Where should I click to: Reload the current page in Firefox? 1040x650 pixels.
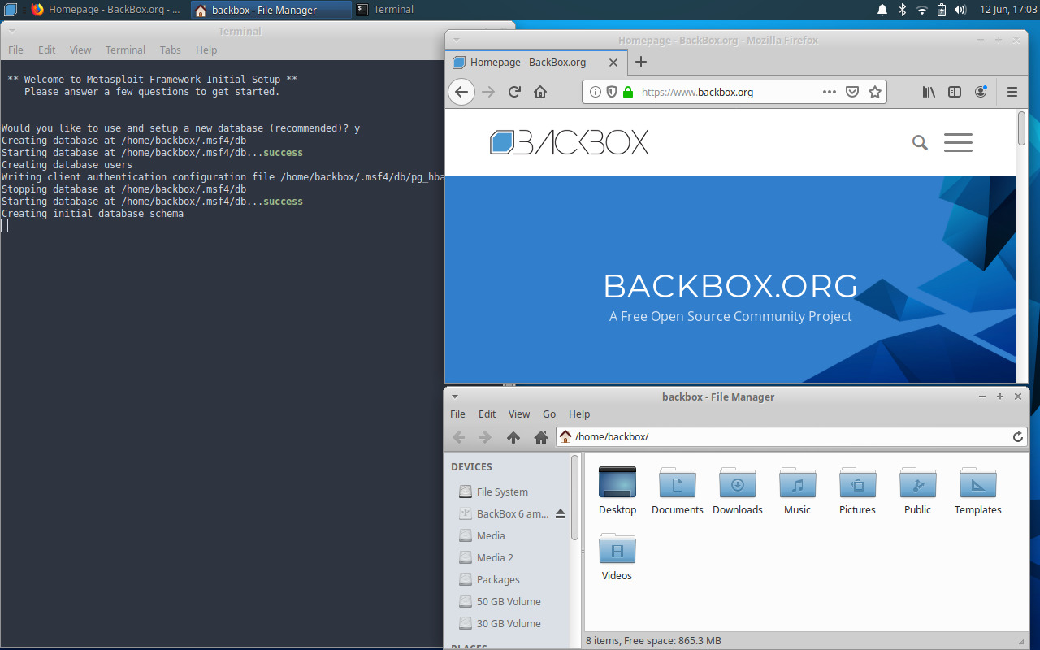[514, 92]
